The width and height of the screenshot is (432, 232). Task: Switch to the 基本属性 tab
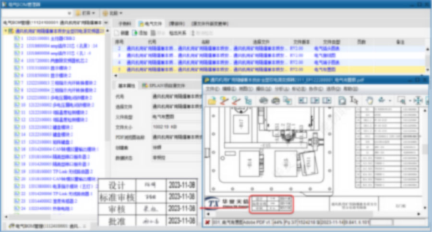pyautogui.click(x=127, y=86)
